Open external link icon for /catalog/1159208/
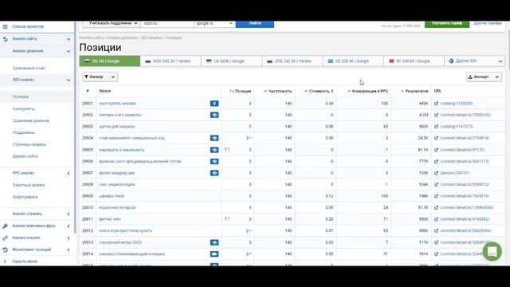Screen dimensions: 510x287 [x=436, y=104]
